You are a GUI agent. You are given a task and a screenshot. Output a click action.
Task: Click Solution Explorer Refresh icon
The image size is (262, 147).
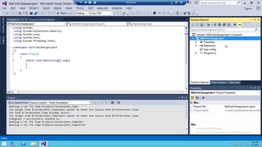pos(219,24)
